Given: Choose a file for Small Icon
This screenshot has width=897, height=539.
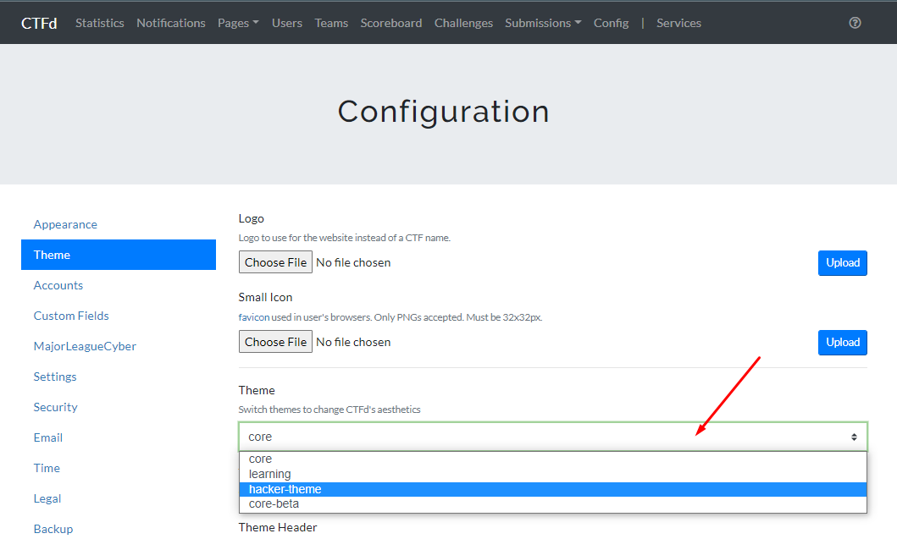Looking at the screenshot, I should [x=275, y=342].
